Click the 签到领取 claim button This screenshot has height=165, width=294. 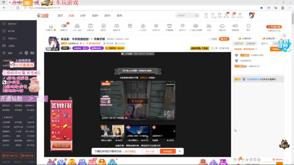pos(61,146)
